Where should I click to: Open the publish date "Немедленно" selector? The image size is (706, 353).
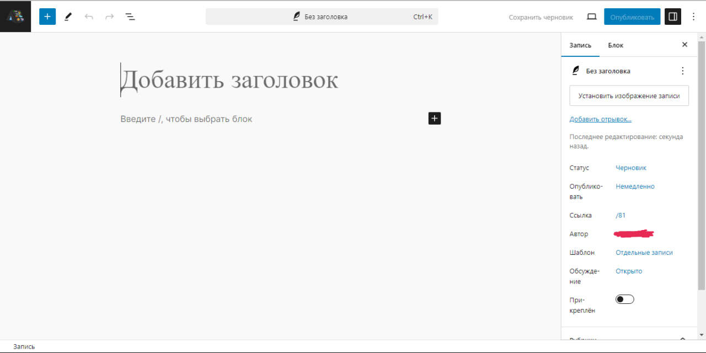(635, 186)
